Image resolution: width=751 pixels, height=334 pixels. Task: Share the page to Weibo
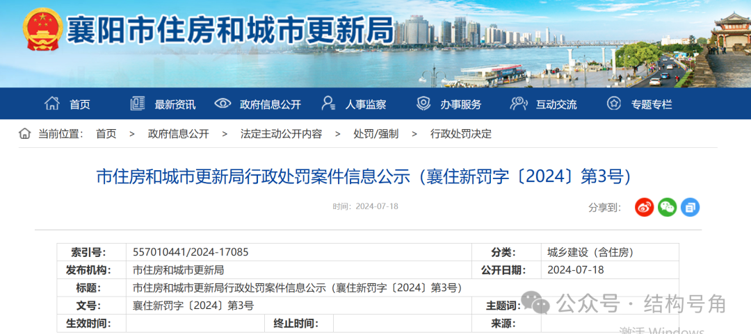pyautogui.click(x=645, y=207)
